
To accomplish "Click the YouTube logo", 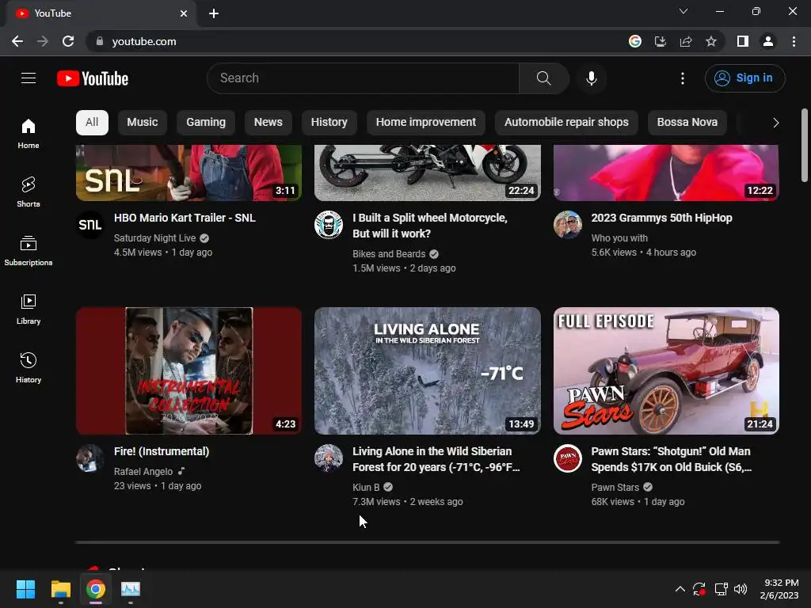I will pos(93,78).
